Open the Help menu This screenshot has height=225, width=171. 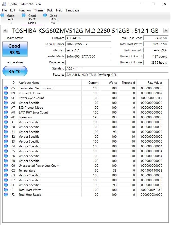(59, 10)
